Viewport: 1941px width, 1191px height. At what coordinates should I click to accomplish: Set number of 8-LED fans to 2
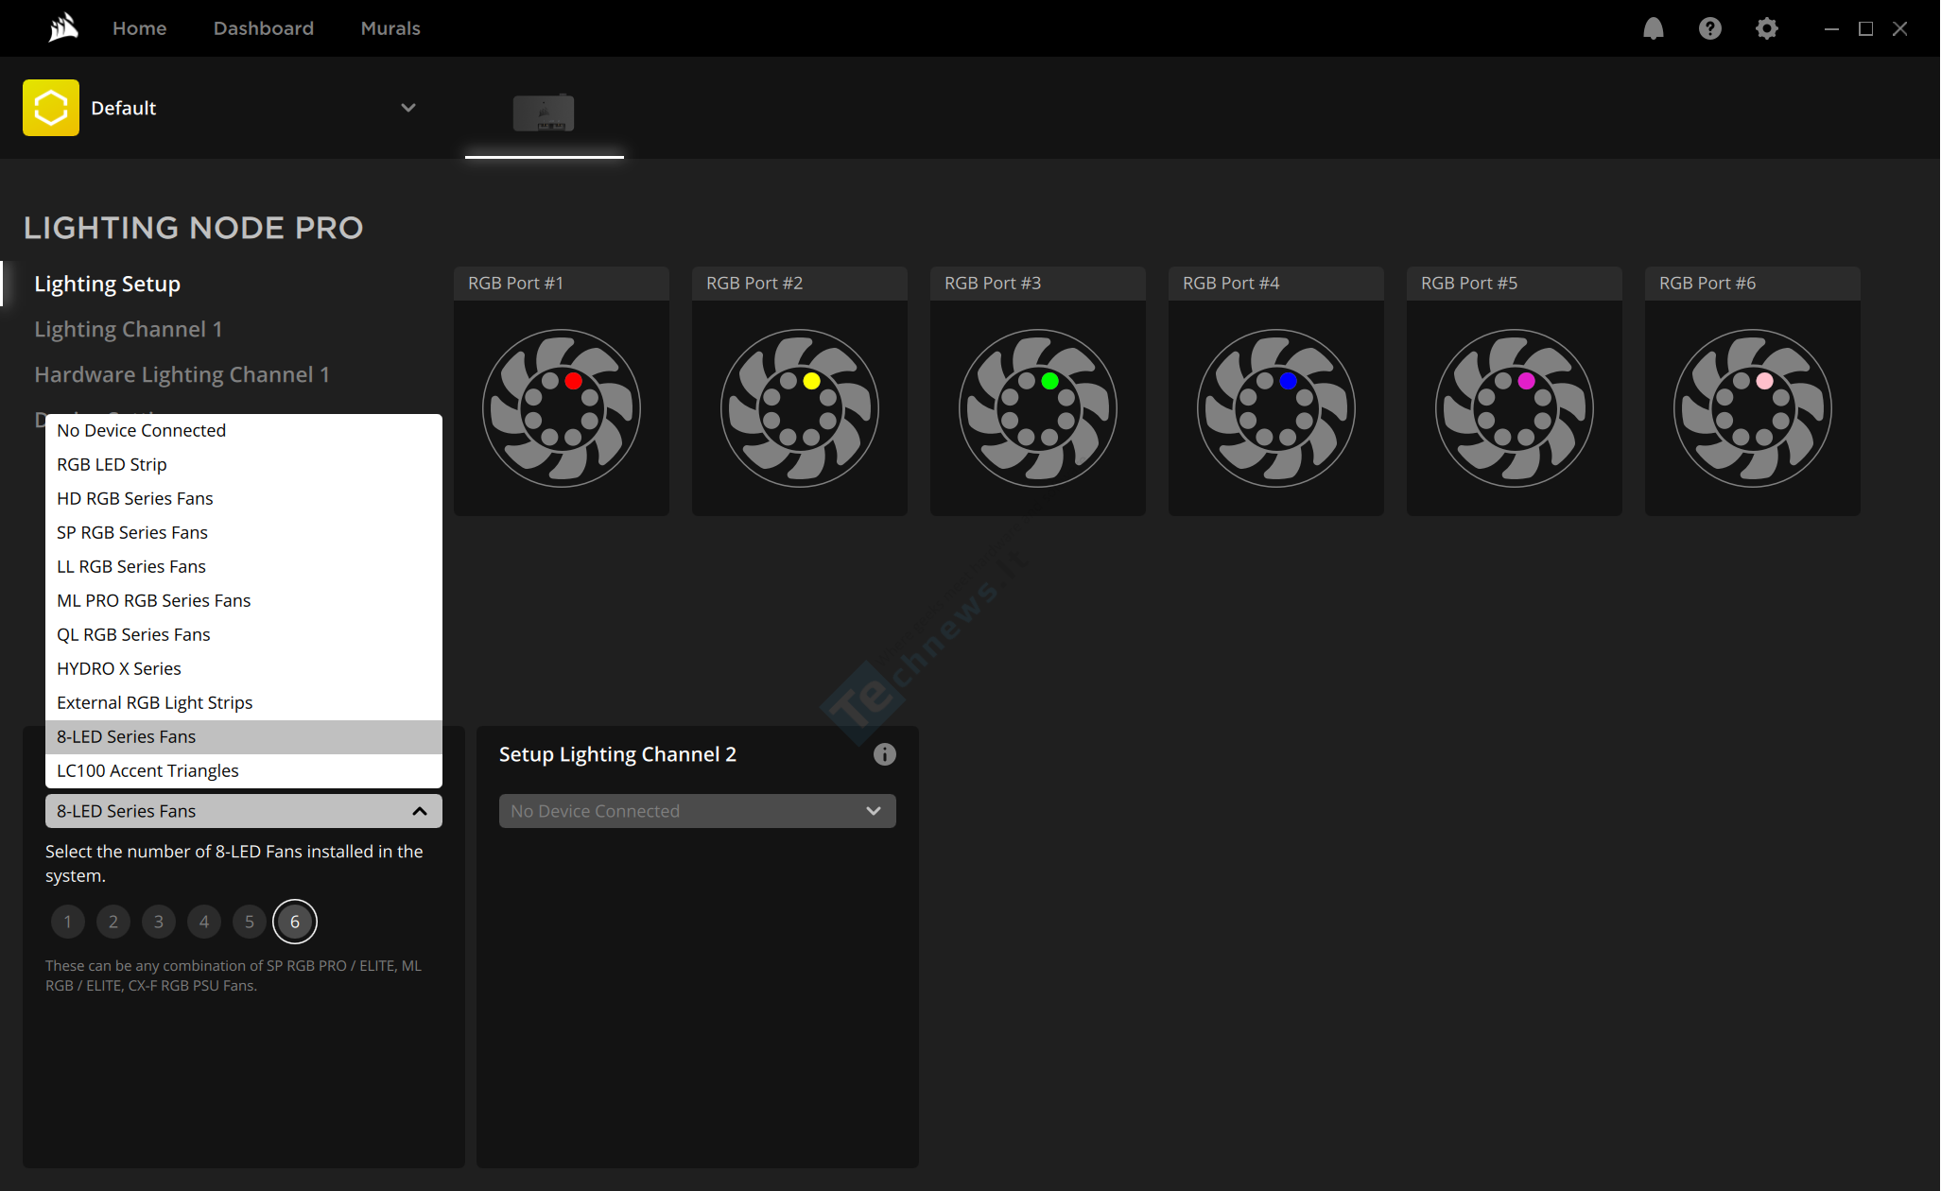pos(113,922)
